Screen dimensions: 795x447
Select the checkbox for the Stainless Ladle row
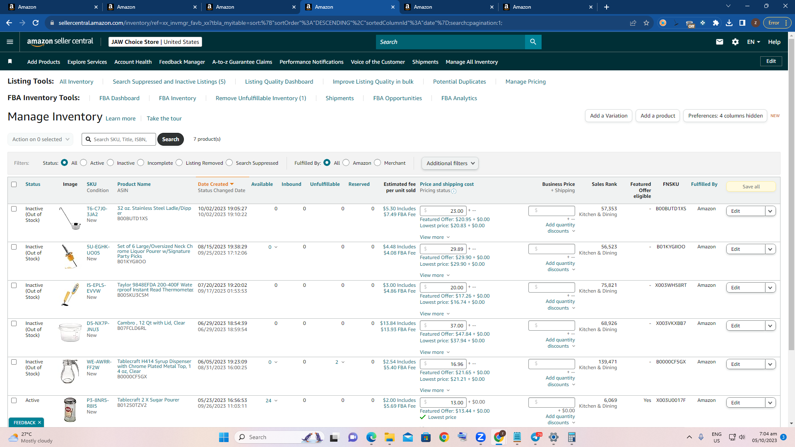pyautogui.click(x=14, y=209)
